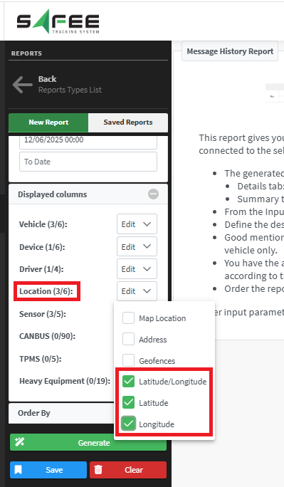
Task: Click the Location (3/6) label
Action: pos(46,291)
